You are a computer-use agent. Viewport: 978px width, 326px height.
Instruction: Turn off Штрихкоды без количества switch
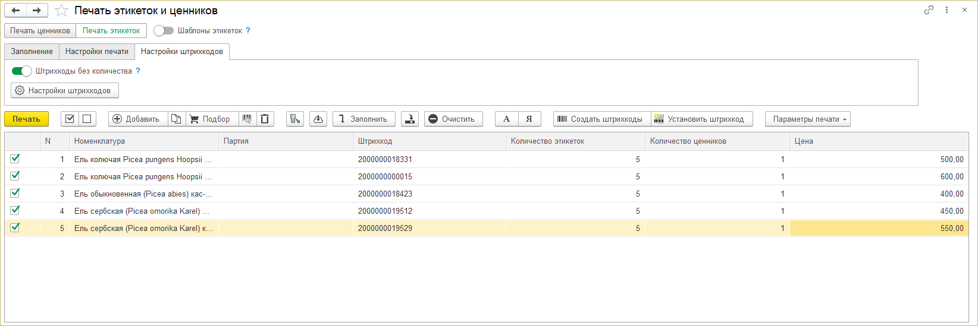tap(22, 71)
